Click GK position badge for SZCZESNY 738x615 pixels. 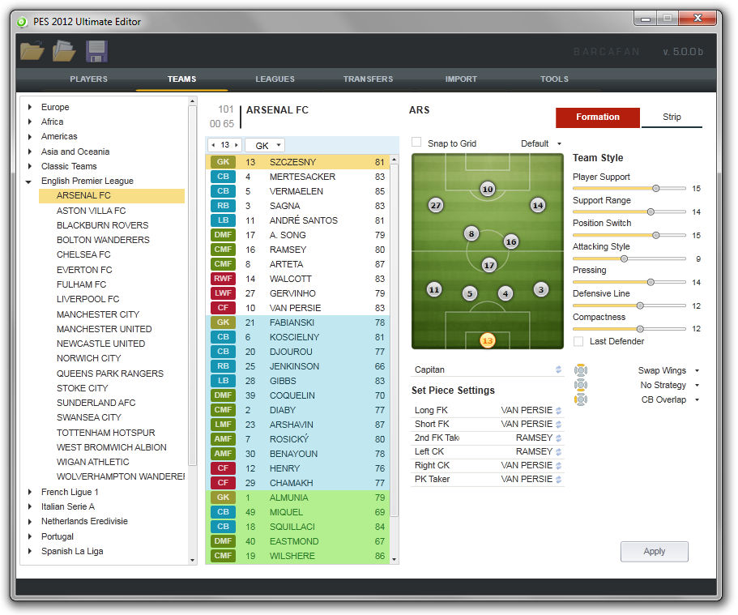(223, 162)
